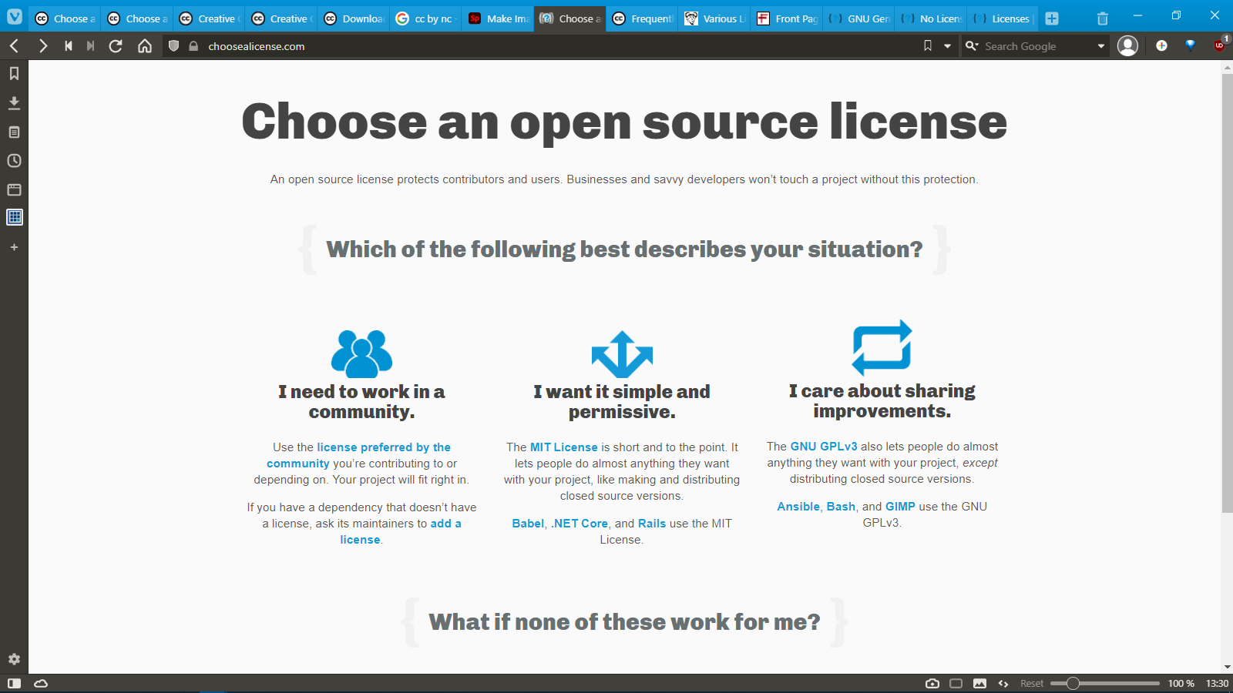
Task: Capture page with camera icon
Action: pos(932,683)
